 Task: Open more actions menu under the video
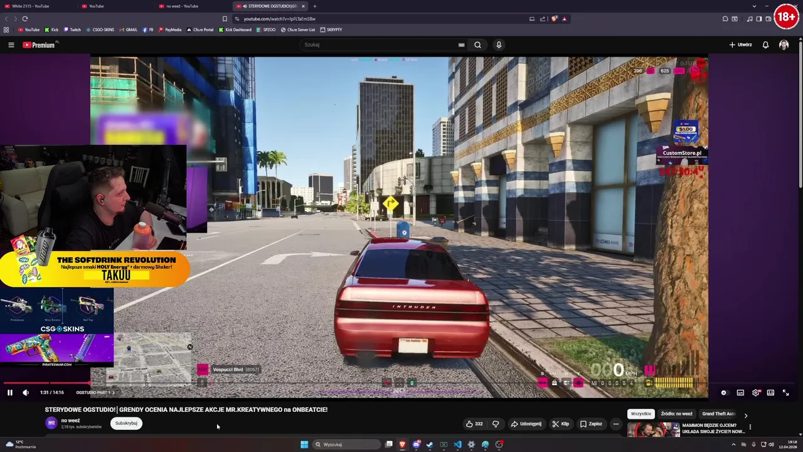click(x=615, y=424)
